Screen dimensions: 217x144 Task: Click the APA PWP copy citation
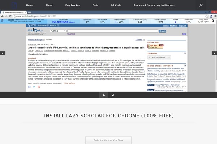203,22
